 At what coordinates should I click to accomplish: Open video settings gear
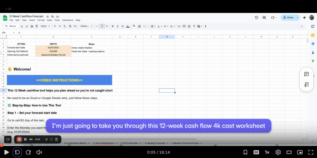coord(278,152)
